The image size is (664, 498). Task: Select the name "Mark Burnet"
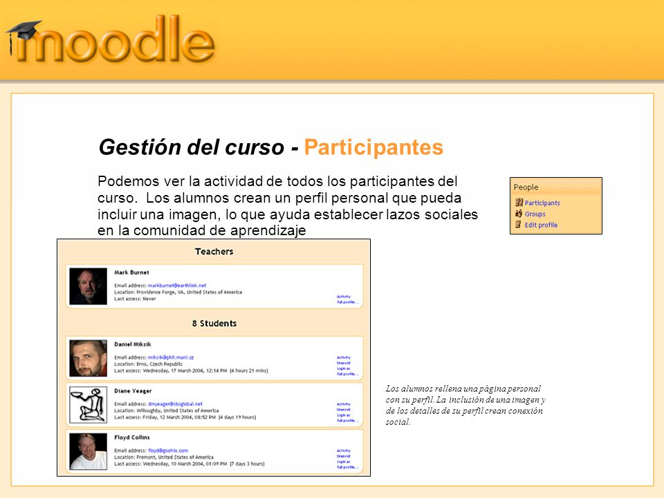coord(131,273)
